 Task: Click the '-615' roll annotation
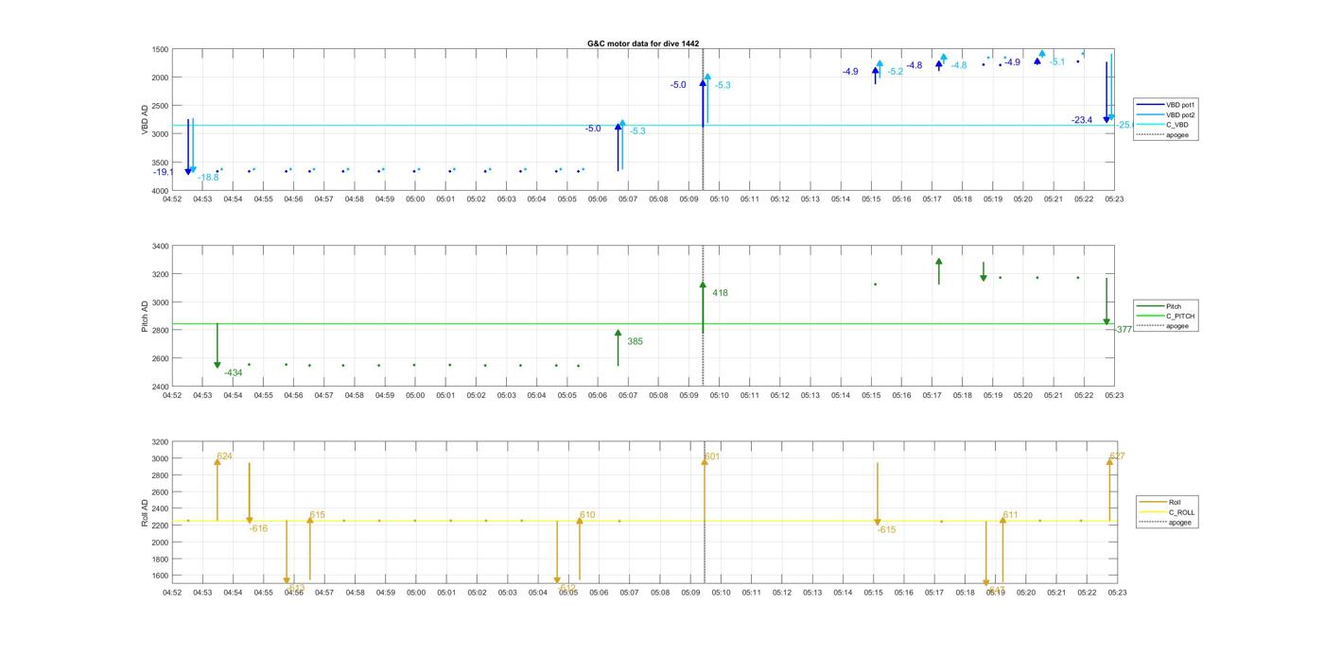tap(886, 530)
